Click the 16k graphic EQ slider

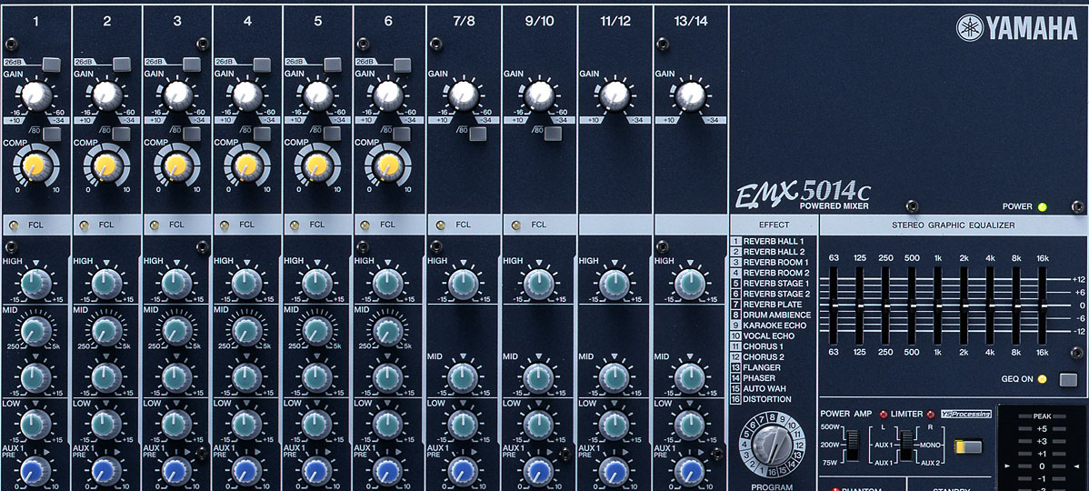coord(1042,306)
